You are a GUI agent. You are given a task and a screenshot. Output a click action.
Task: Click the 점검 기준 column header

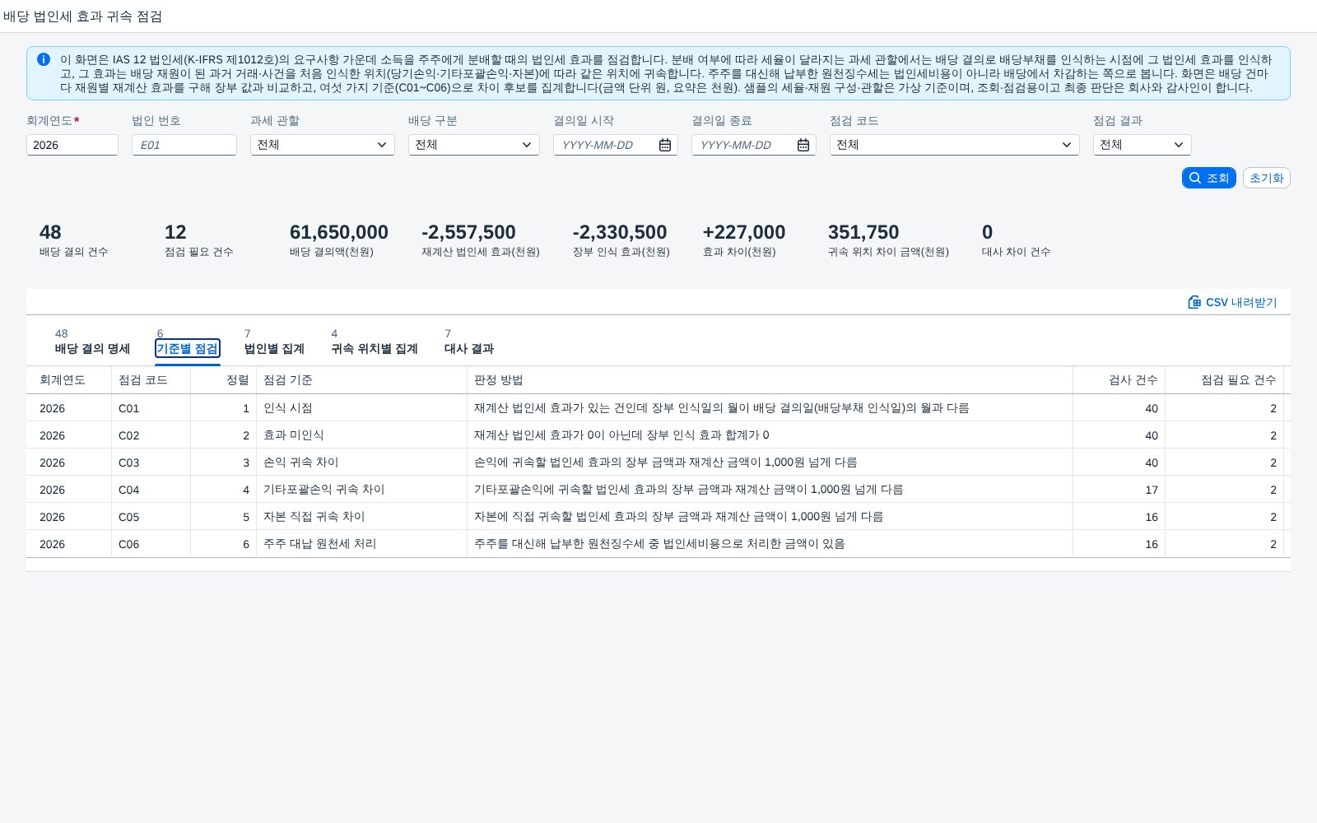[x=361, y=380]
